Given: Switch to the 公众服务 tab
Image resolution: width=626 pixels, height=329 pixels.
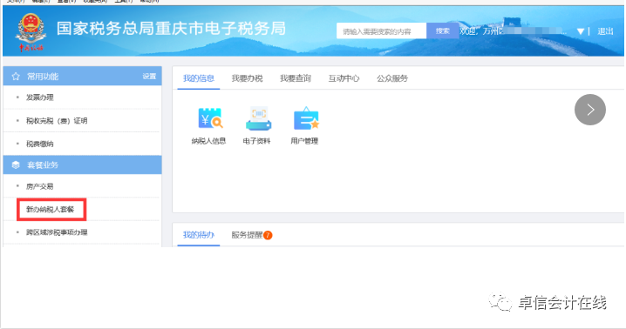Looking at the screenshot, I should 392,78.
